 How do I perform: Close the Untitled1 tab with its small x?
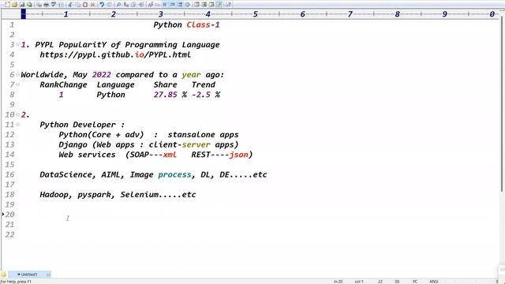48,275
